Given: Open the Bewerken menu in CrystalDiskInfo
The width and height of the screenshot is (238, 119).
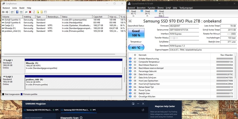Looking at the screenshot, I should [141, 8].
